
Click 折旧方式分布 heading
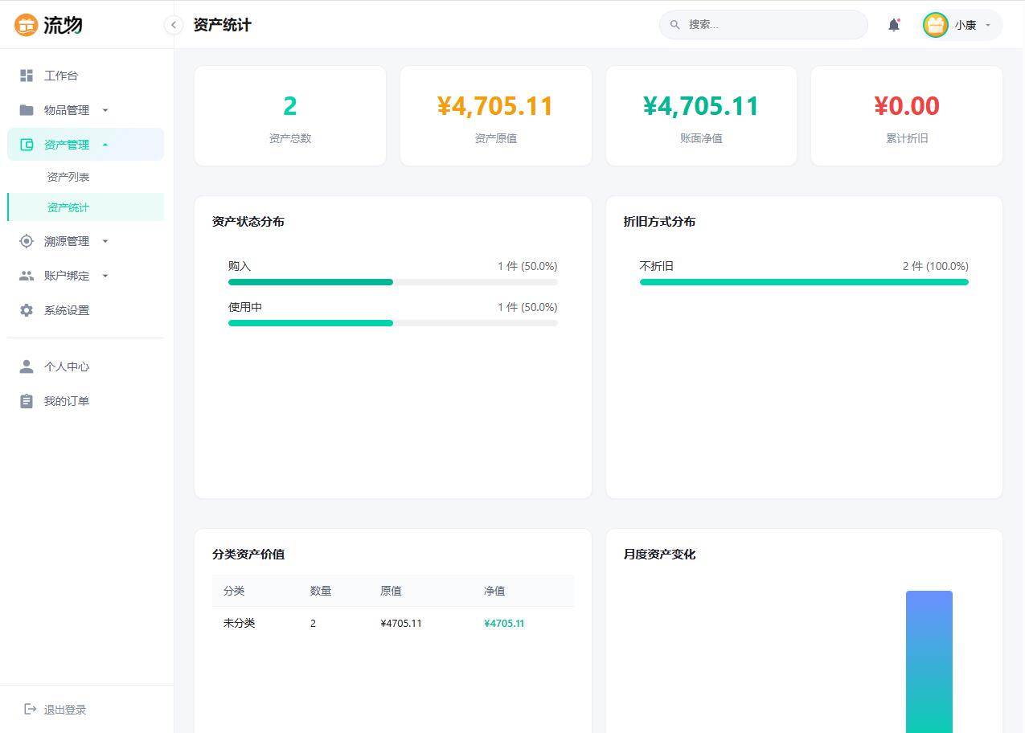(x=659, y=222)
